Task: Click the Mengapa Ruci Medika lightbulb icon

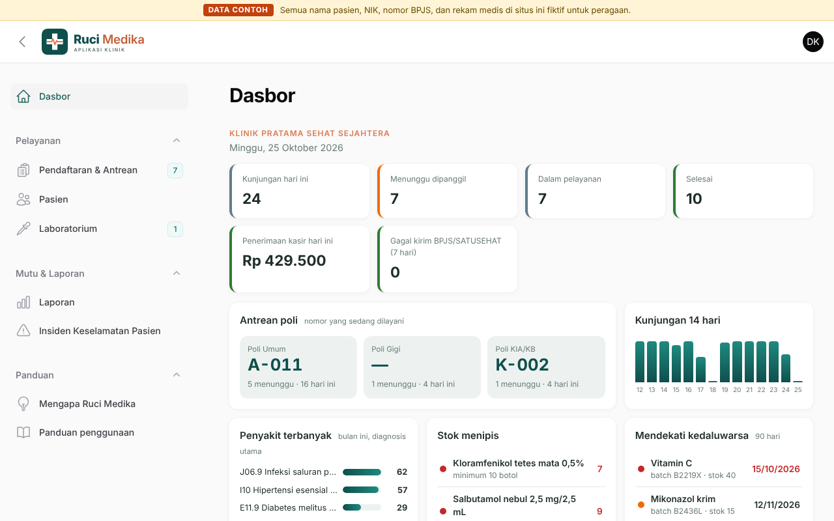Action: pyautogui.click(x=23, y=404)
